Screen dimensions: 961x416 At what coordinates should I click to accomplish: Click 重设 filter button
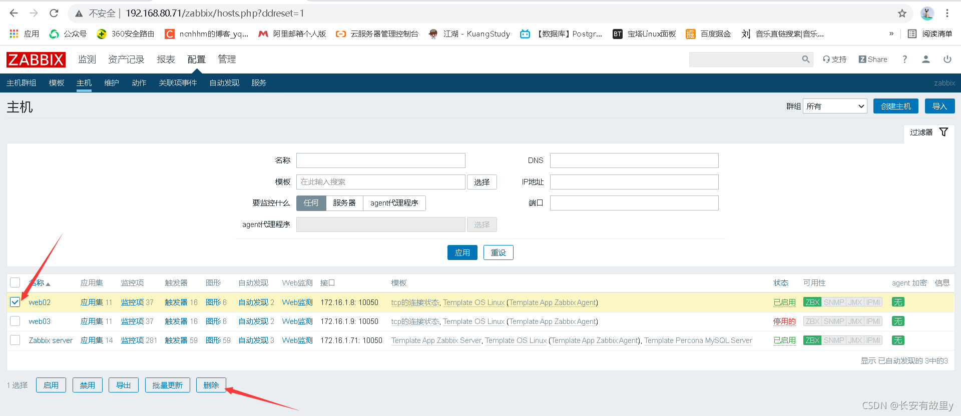[499, 252]
